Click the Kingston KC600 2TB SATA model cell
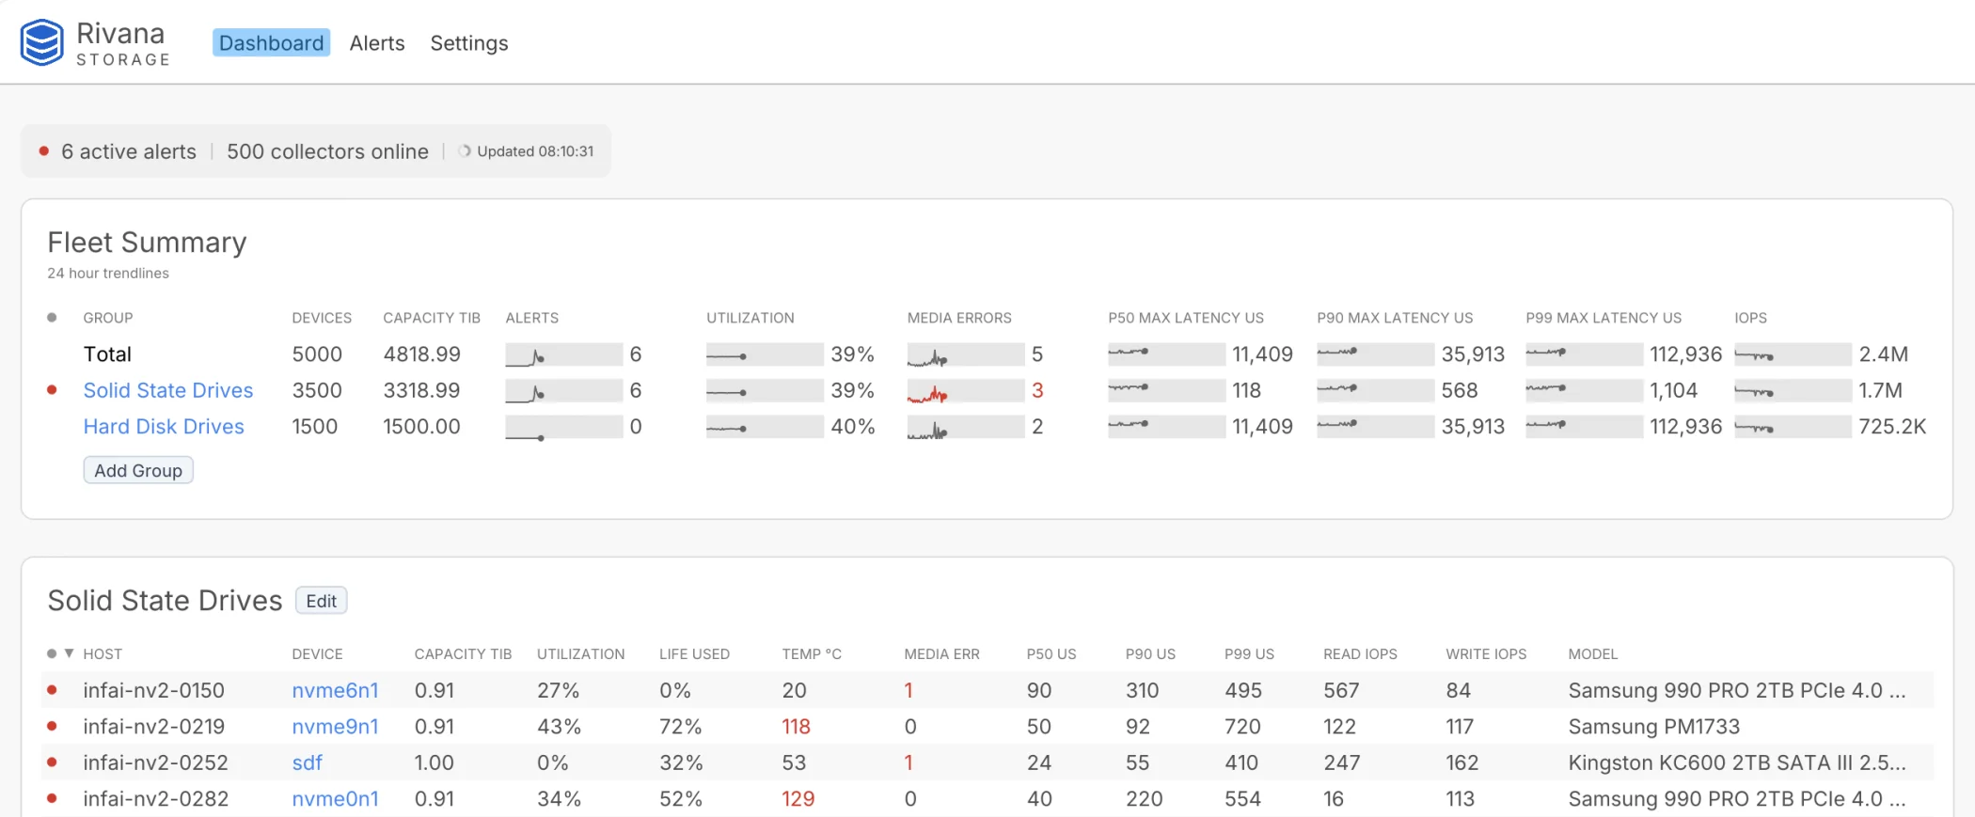This screenshot has height=817, width=1975. tap(1736, 762)
